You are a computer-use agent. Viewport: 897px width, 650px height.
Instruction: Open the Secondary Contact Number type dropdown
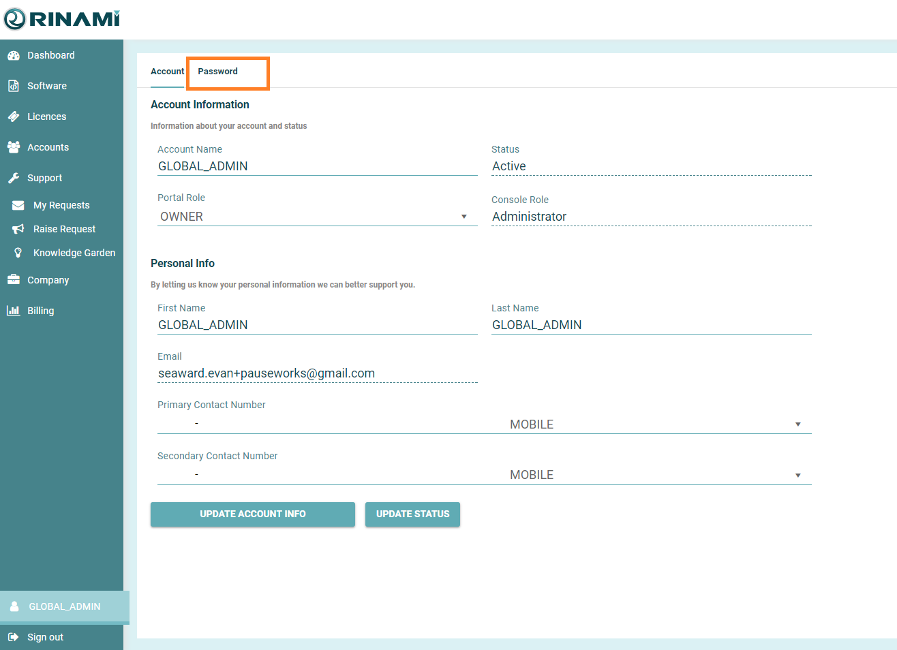[797, 475]
